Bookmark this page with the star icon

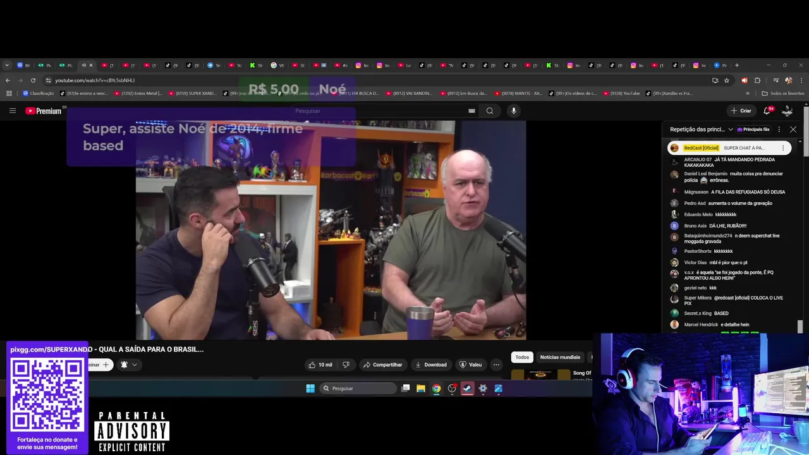[x=727, y=80]
